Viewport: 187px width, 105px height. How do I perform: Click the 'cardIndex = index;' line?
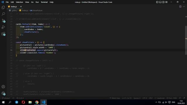[x=34, y=29]
